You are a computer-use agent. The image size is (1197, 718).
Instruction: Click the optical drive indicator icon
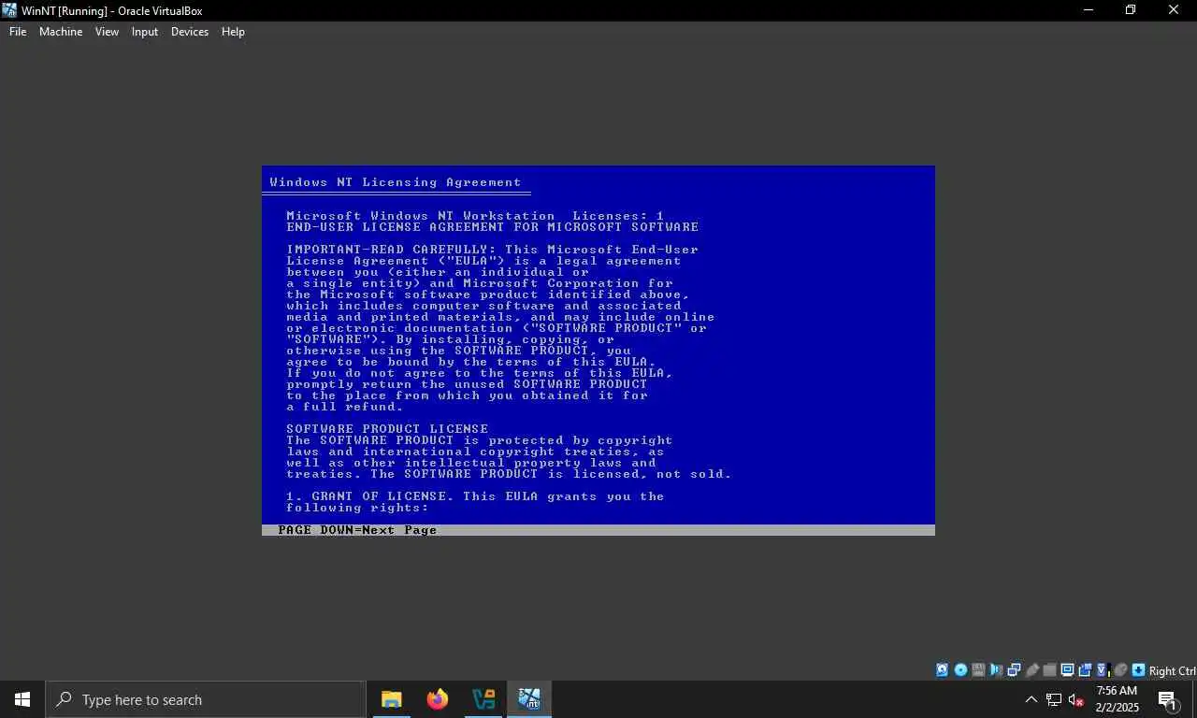pyautogui.click(x=960, y=670)
